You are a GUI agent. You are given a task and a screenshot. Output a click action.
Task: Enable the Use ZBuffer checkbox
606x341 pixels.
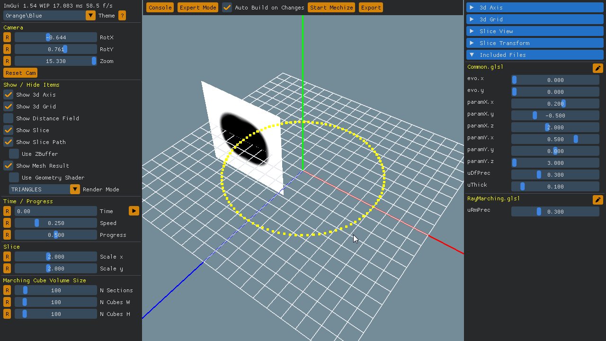[x=13, y=153]
